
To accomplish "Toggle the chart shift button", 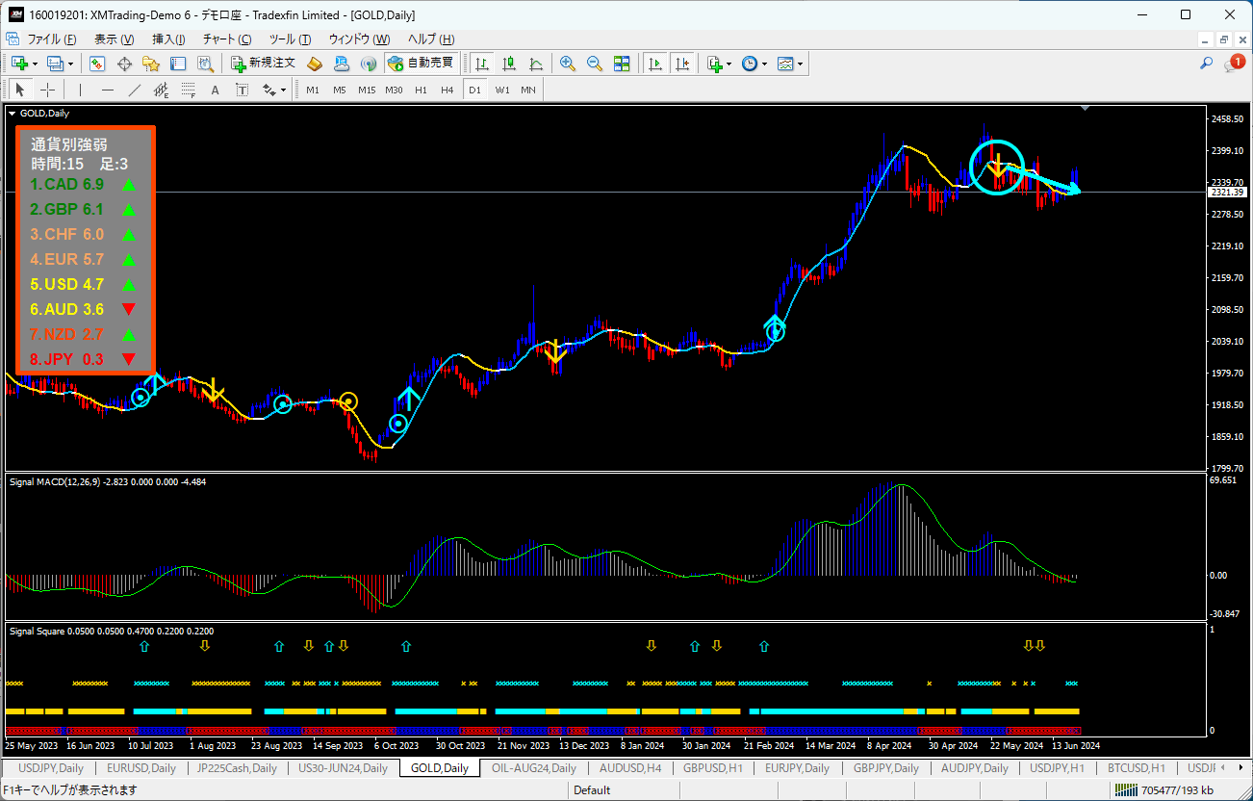I will pyautogui.click(x=681, y=64).
